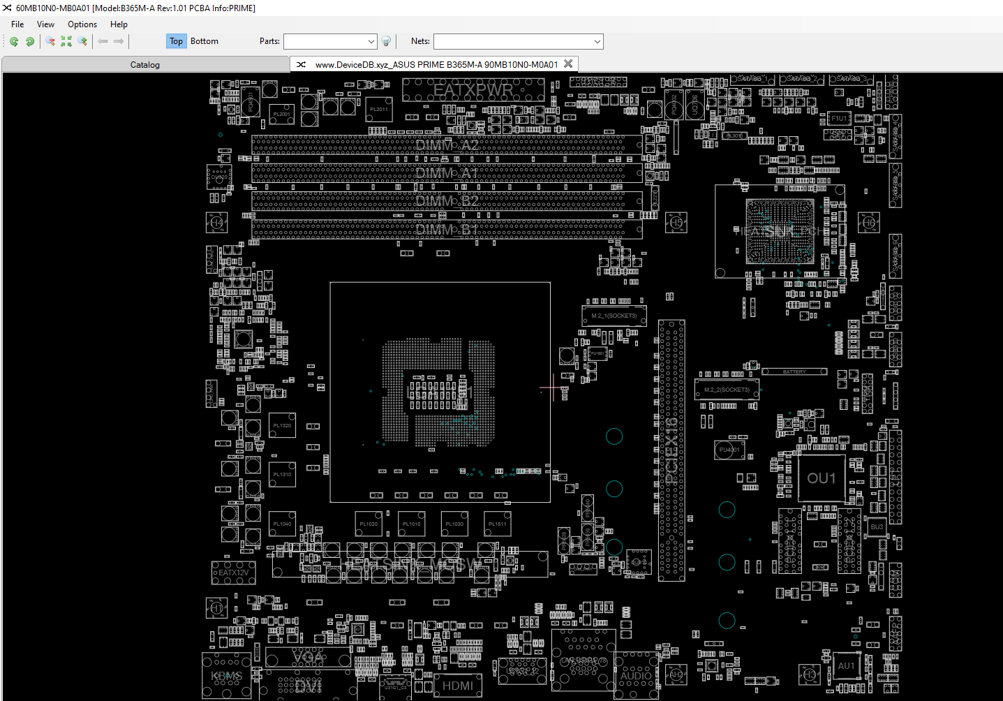Select the H6 mounting hole
The height and width of the screenshot is (701, 1003).
(869, 223)
